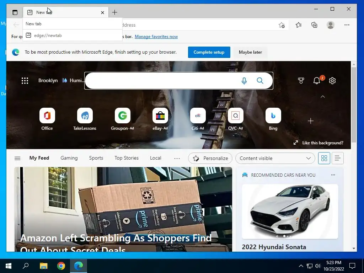This screenshot has height=273, width=364.
Task: Show hidden system tray icons
Action: tap(301, 266)
